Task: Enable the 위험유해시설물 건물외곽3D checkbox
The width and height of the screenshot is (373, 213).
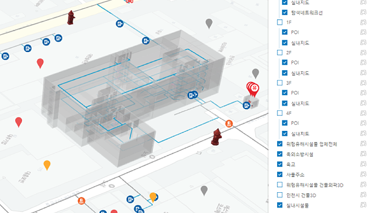Action: click(x=280, y=185)
